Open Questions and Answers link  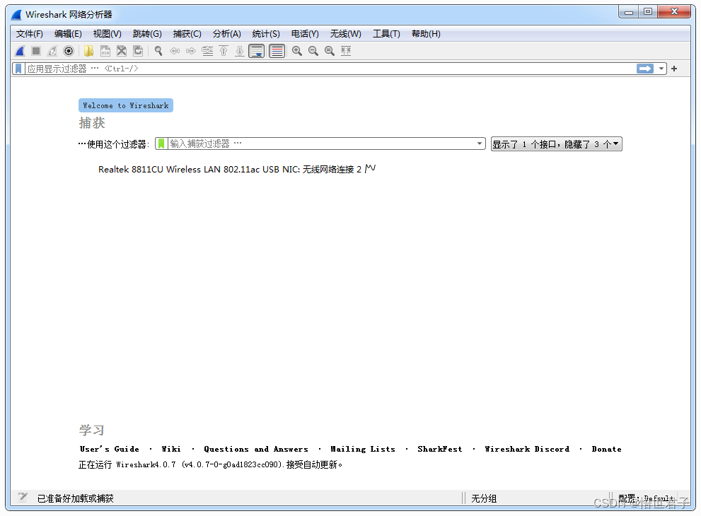click(256, 449)
